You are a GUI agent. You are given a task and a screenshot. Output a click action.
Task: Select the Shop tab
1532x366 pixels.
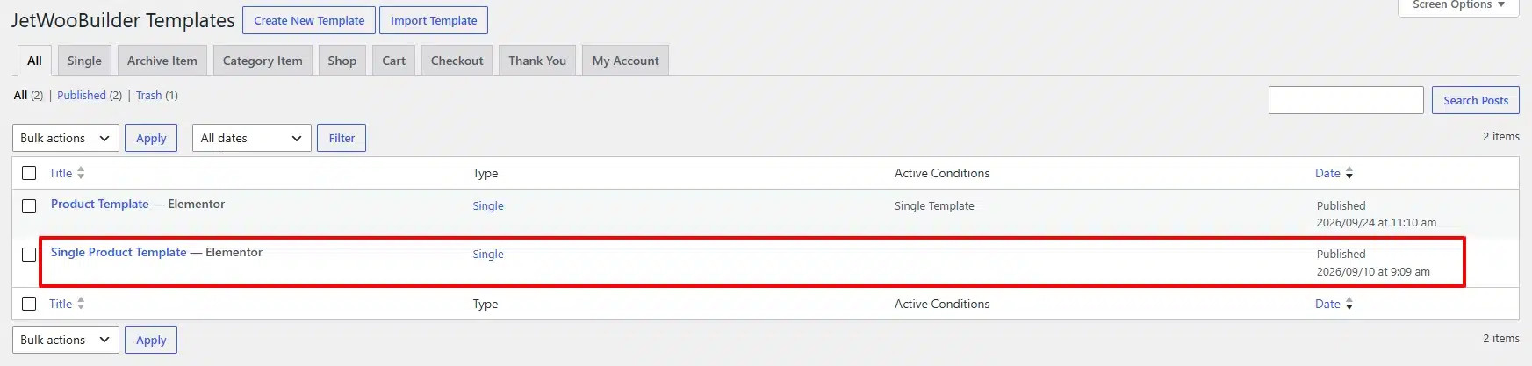point(342,61)
